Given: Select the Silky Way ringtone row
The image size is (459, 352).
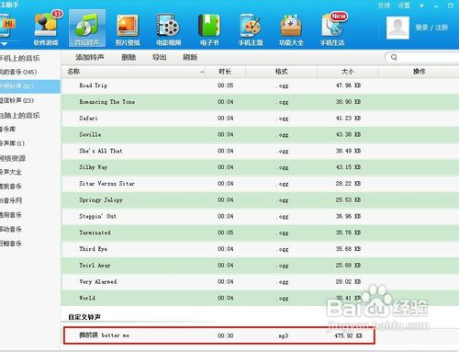Looking at the screenshot, I should [260, 167].
